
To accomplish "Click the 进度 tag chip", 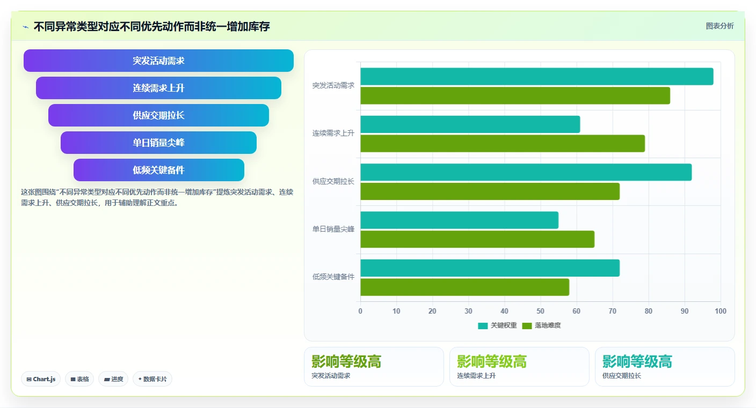I will click(113, 379).
